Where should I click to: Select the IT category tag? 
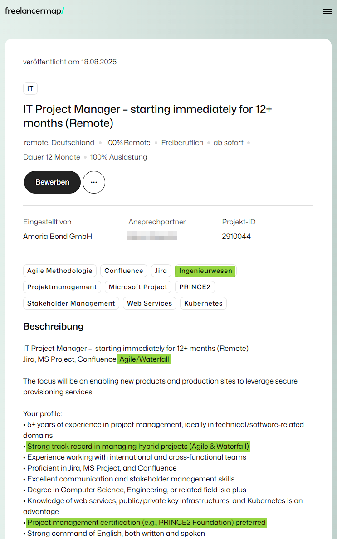30,88
